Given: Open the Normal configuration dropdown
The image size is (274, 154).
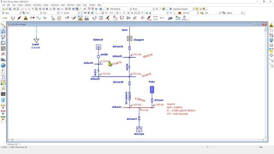Looking at the screenshot, I should tap(79, 13).
